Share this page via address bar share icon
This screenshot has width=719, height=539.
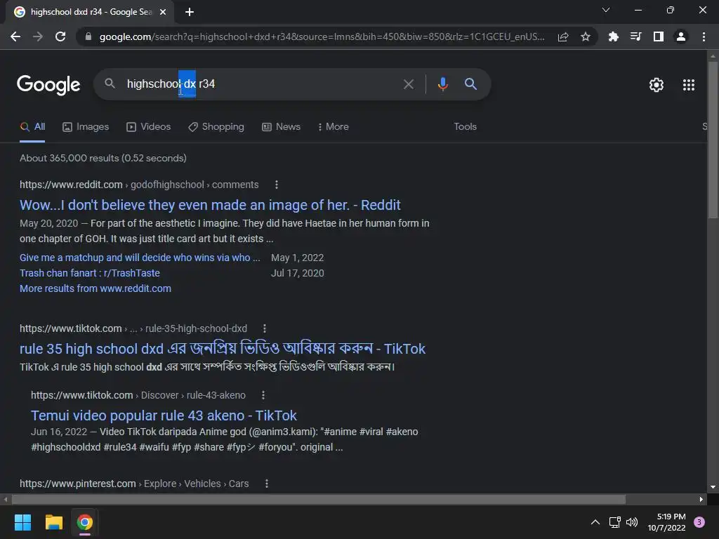[563, 36]
